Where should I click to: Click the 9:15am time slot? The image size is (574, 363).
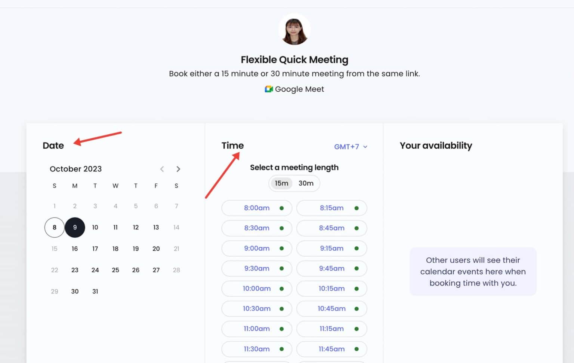331,248
